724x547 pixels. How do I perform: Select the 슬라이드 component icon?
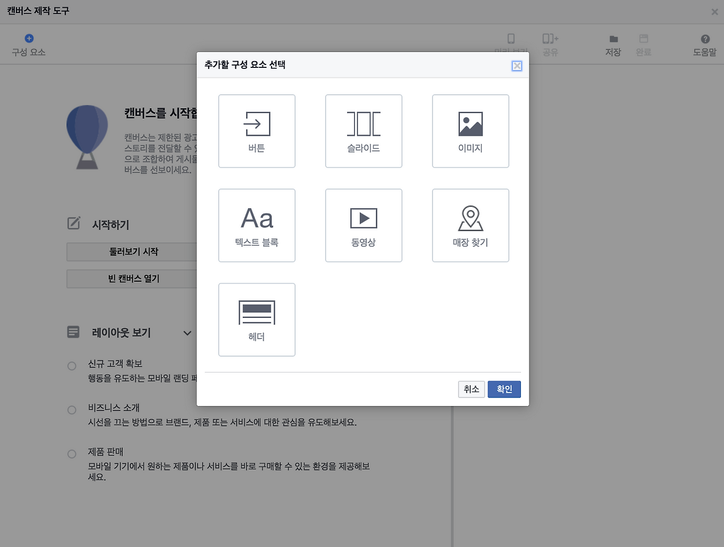coord(364,131)
